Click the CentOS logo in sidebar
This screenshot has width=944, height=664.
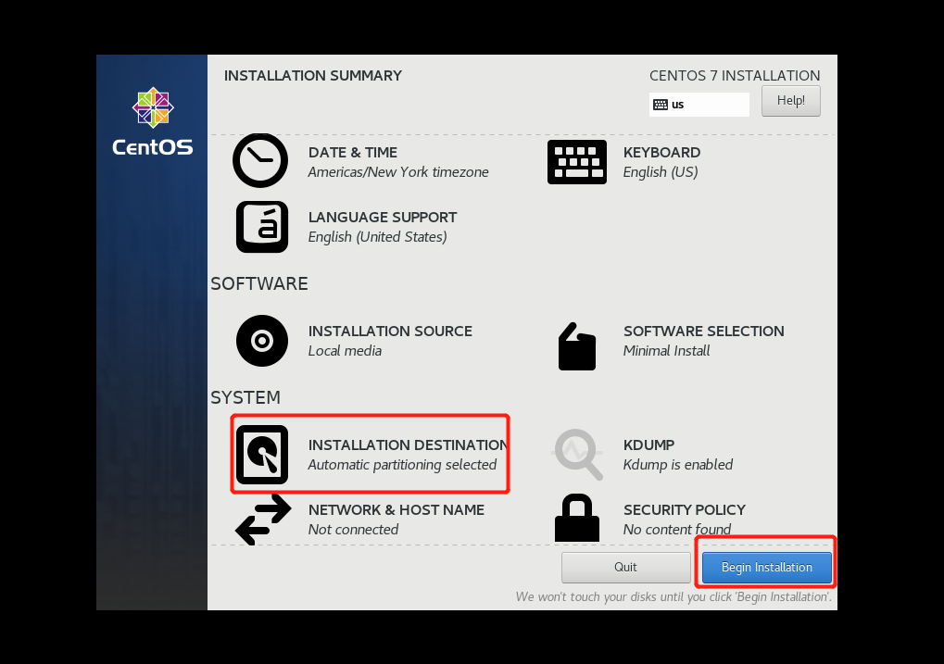[x=153, y=121]
